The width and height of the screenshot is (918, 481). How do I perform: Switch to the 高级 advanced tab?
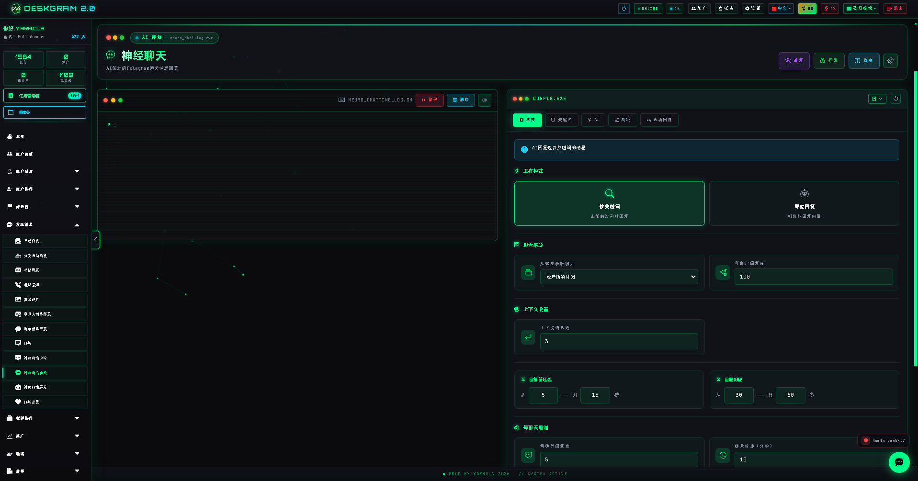[x=623, y=120]
